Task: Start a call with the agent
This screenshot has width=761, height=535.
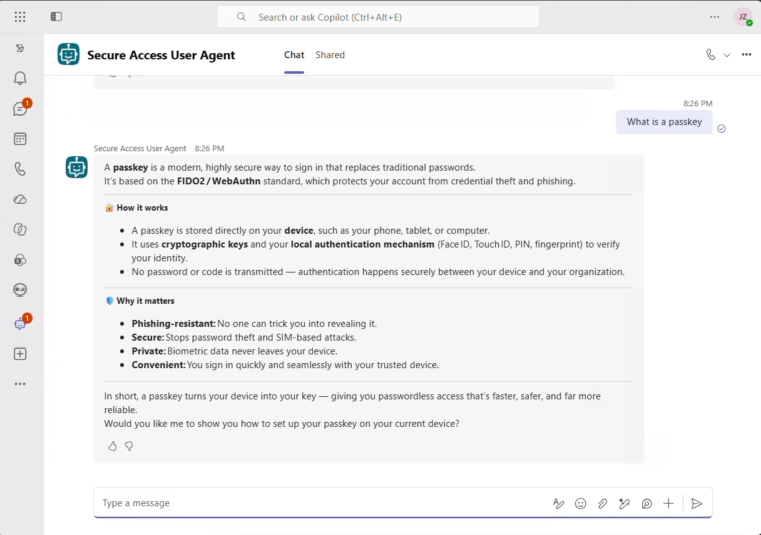Action: [710, 54]
